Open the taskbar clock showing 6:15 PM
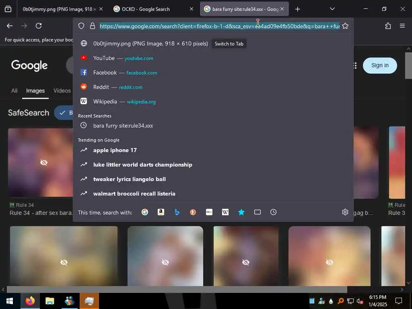Viewport: 412px width, 309px height. point(377,301)
